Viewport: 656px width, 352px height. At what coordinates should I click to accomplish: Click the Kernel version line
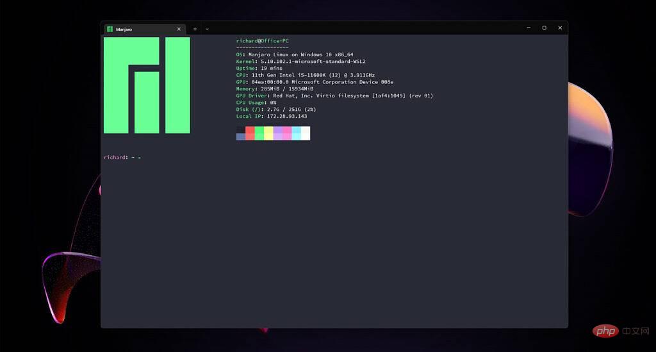tap(301, 61)
